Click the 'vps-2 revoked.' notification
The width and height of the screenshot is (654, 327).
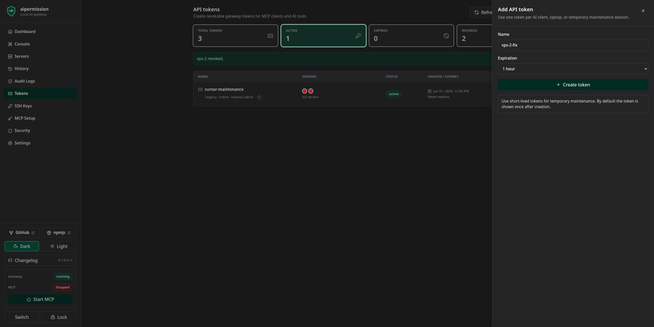(x=343, y=59)
